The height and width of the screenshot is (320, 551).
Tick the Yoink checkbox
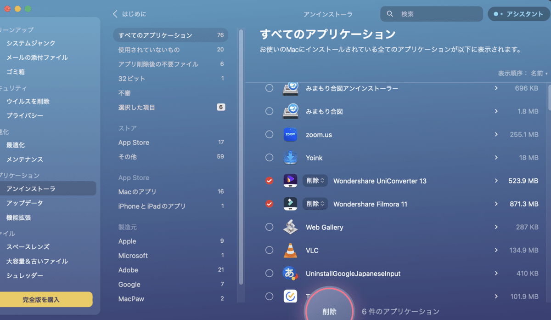point(270,158)
